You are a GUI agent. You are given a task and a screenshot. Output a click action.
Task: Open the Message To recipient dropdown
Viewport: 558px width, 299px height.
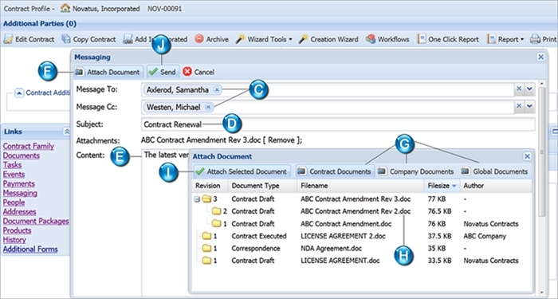pos(529,89)
